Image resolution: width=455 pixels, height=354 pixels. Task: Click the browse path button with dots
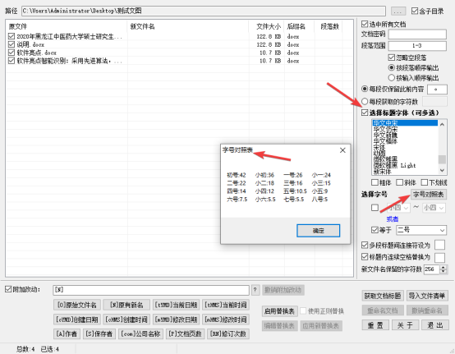[x=398, y=11]
